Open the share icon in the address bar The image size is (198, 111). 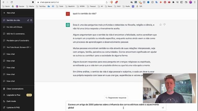coord(106,2)
